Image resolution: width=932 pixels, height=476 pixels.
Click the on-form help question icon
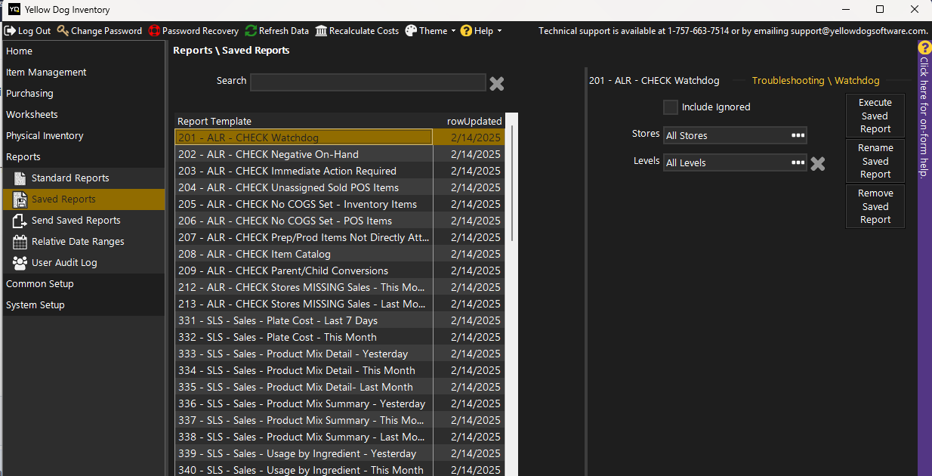(924, 47)
